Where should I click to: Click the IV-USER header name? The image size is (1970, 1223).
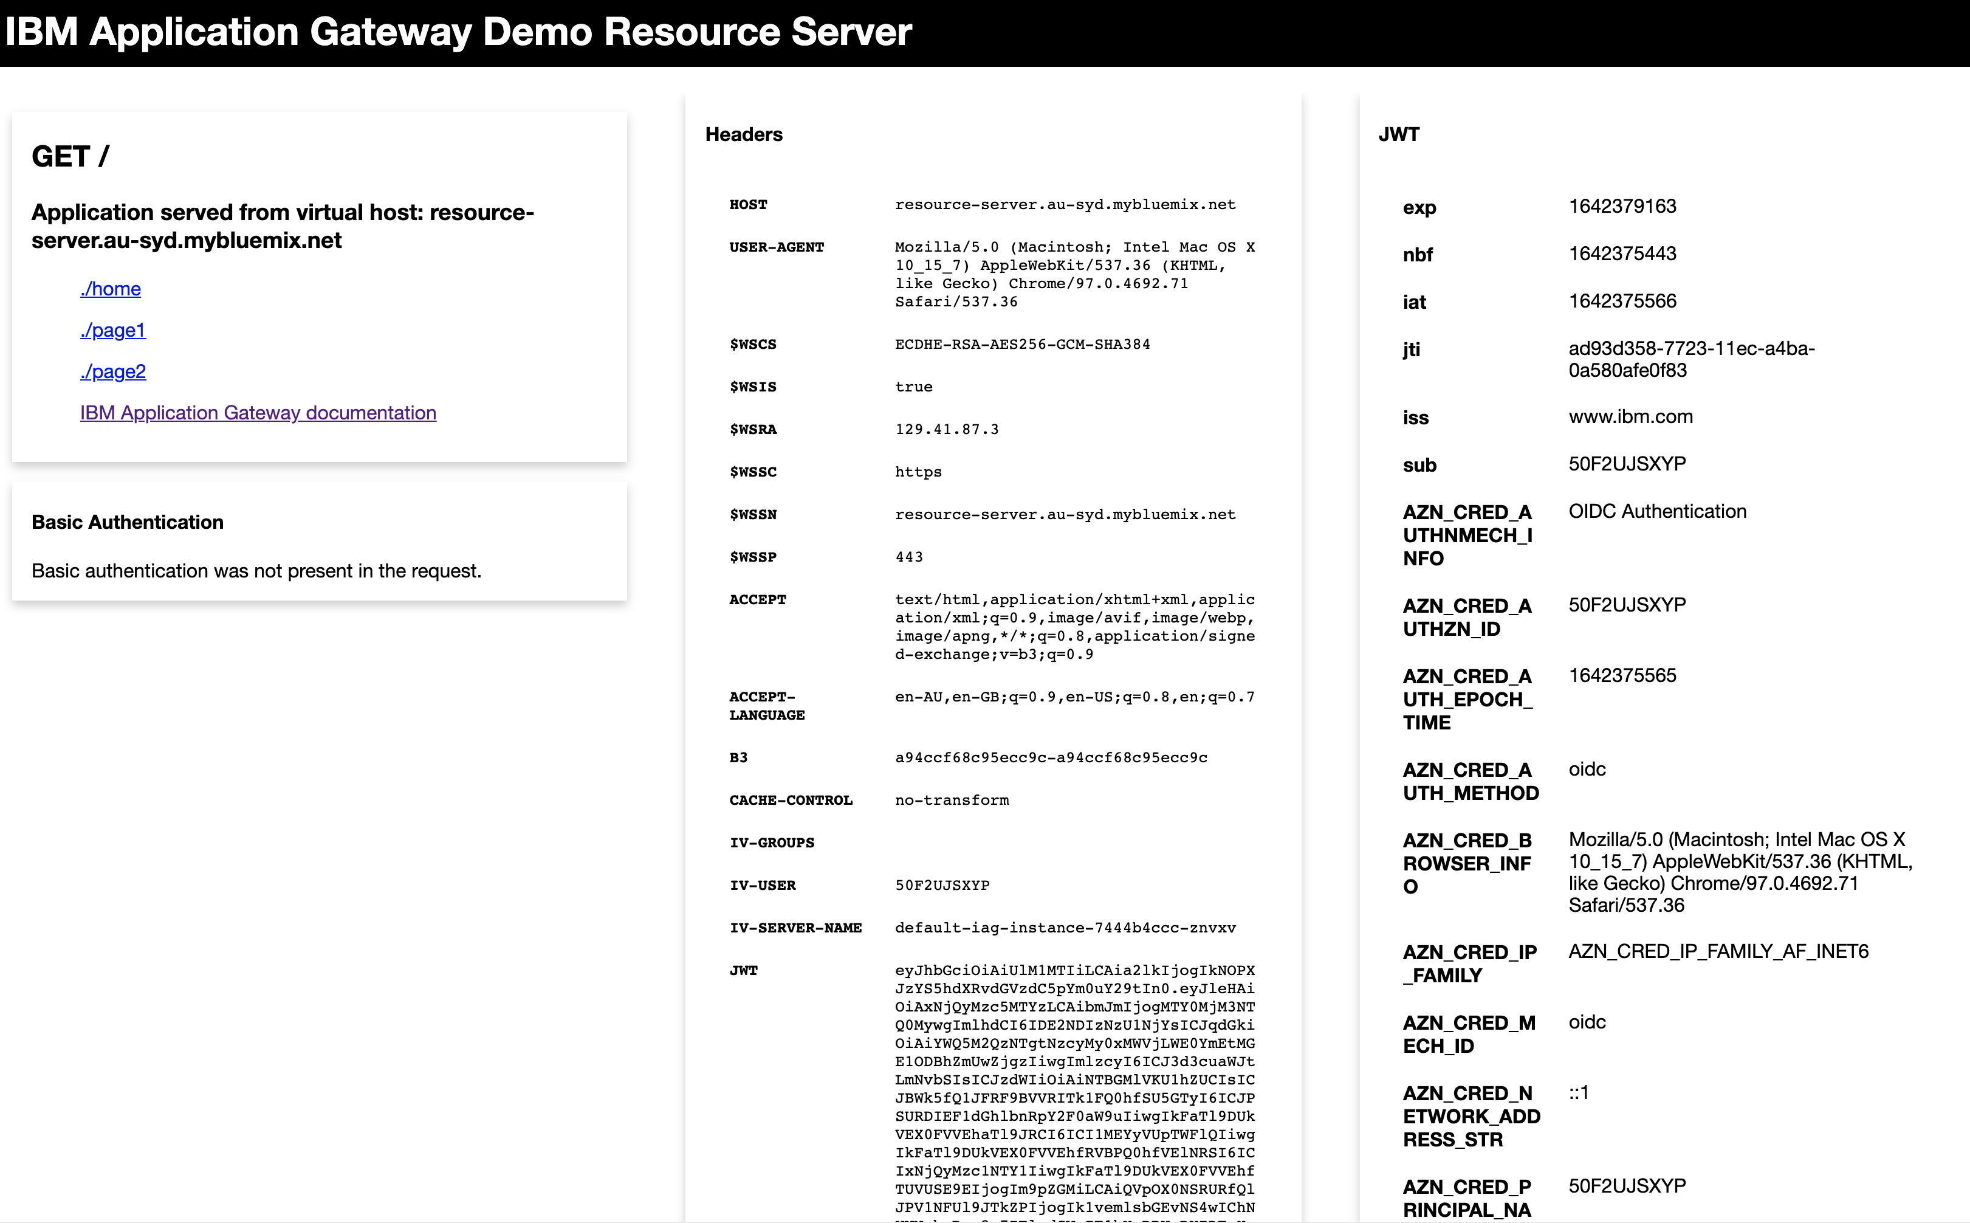pyautogui.click(x=762, y=886)
